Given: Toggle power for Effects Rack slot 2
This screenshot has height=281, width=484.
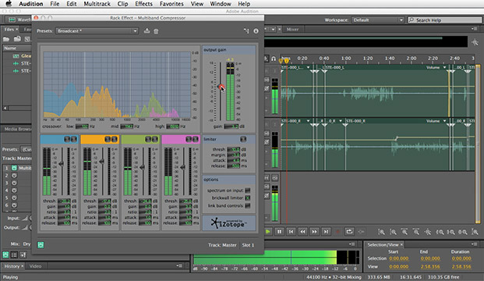Looking at the screenshot, I should [14, 176].
